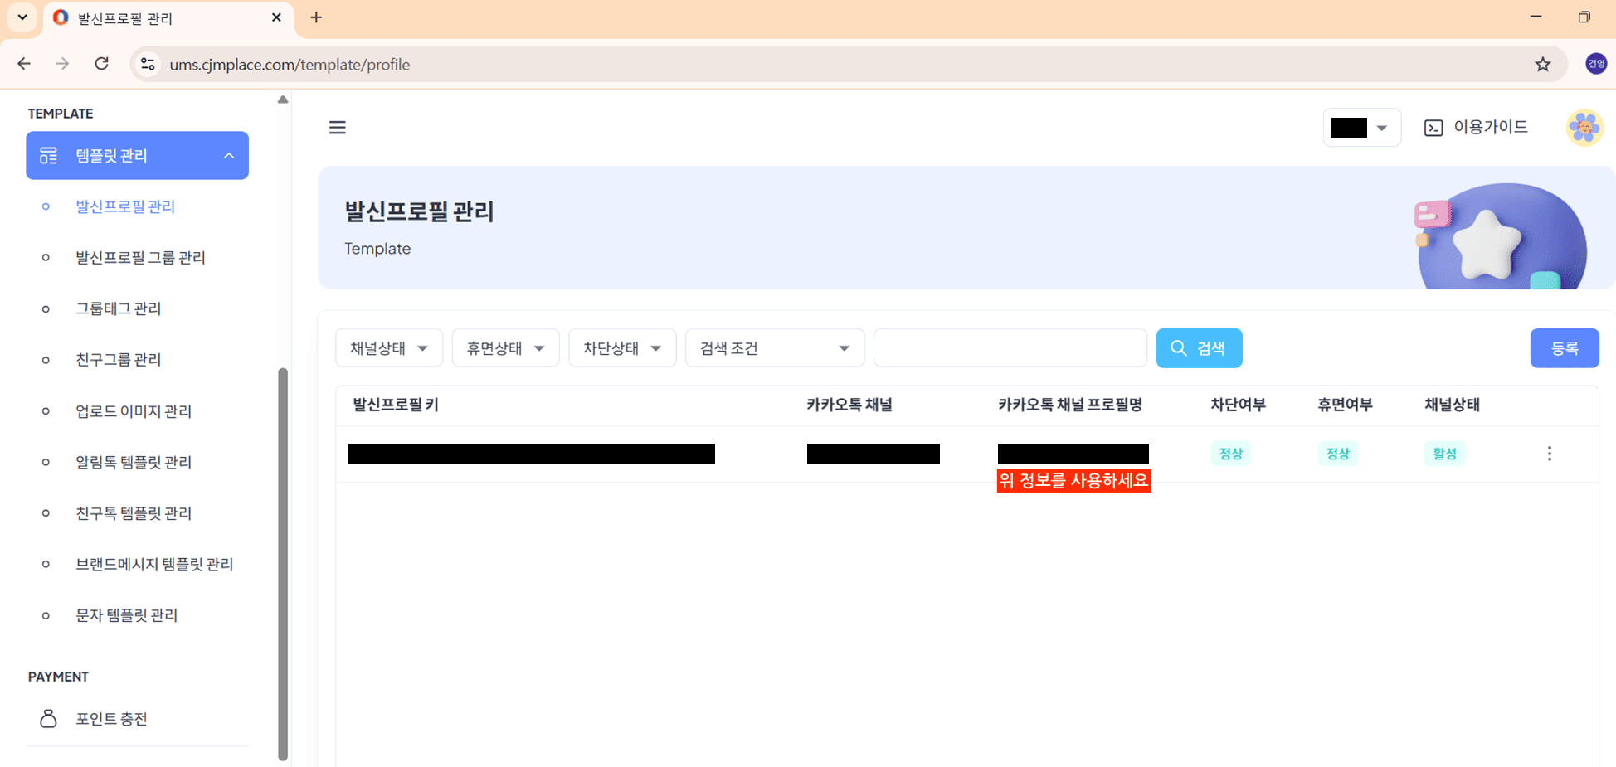Click the magnifier icon inside 검색 button
1616x767 pixels.
(x=1179, y=347)
